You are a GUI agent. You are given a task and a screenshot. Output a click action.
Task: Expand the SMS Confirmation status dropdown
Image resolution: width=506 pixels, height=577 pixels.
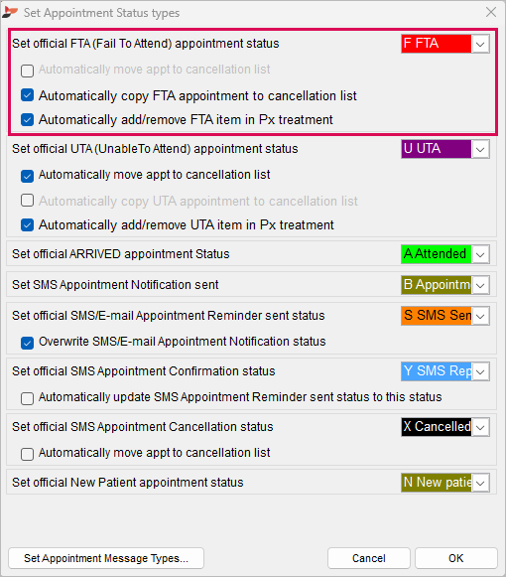coord(480,371)
